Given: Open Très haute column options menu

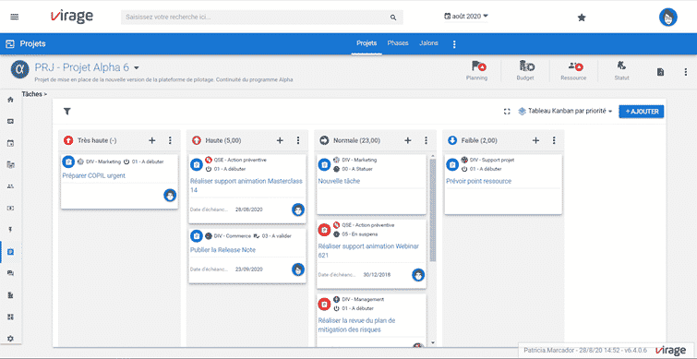Looking at the screenshot, I should pos(170,140).
